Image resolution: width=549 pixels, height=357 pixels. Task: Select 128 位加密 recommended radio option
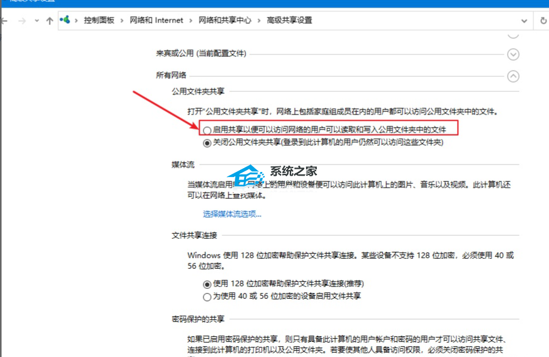click(x=207, y=284)
